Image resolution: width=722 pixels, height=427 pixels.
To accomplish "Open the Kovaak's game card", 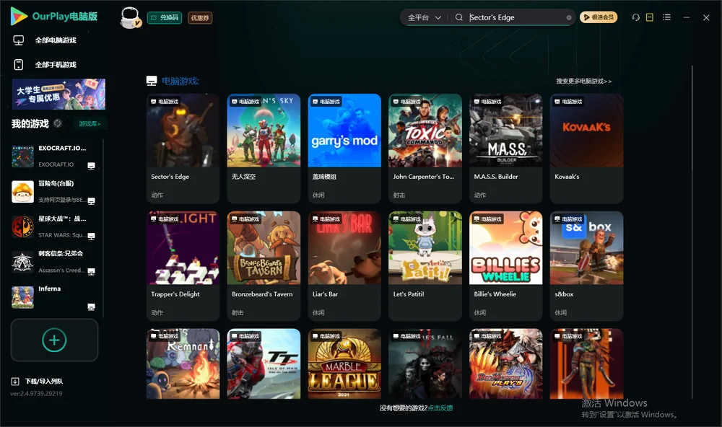I will click(x=586, y=149).
